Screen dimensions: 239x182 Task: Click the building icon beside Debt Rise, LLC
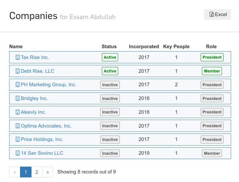click(18, 71)
